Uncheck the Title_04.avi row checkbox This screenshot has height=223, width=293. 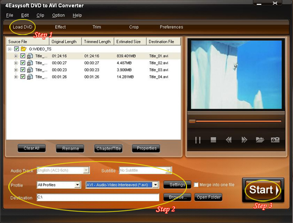tap(23, 77)
